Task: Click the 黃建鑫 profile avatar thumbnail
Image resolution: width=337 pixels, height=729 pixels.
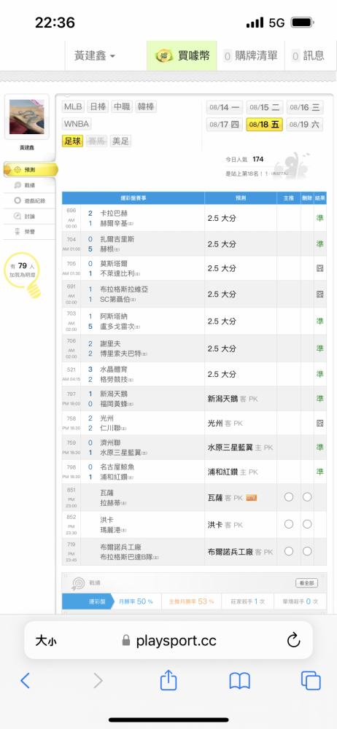Action: [x=26, y=117]
